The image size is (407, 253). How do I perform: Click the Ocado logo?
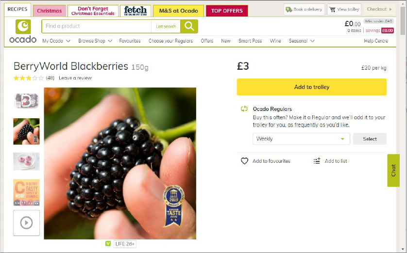23,31
